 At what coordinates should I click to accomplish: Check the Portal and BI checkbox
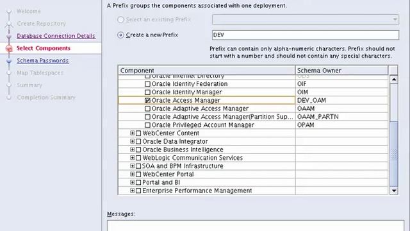(138, 182)
